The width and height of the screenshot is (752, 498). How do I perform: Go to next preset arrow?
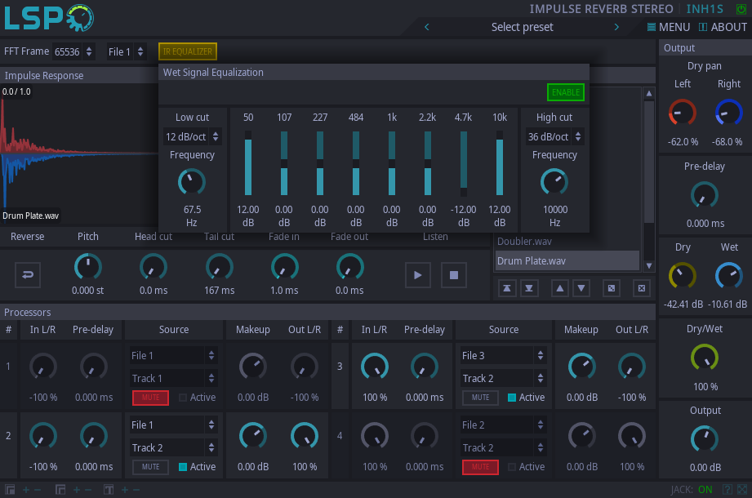616,27
